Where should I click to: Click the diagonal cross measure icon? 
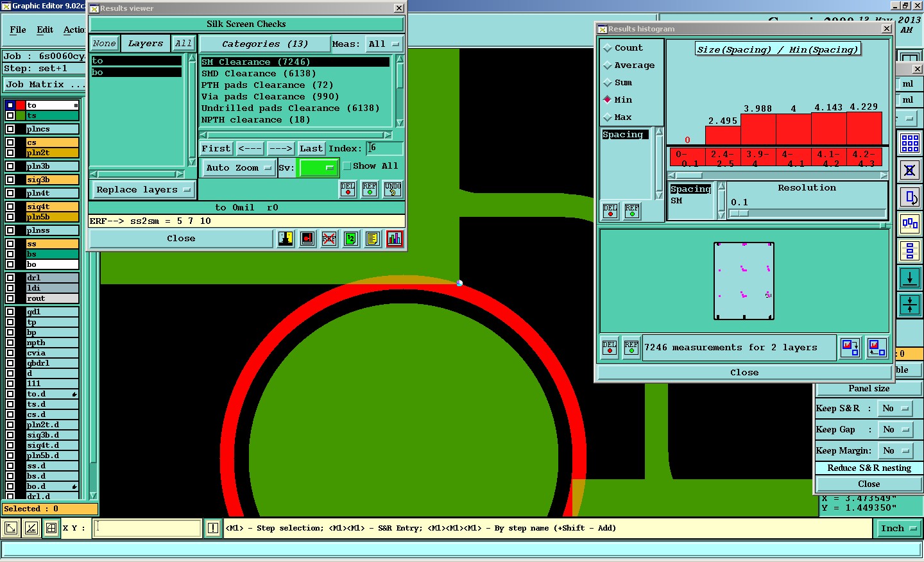tap(31, 528)
